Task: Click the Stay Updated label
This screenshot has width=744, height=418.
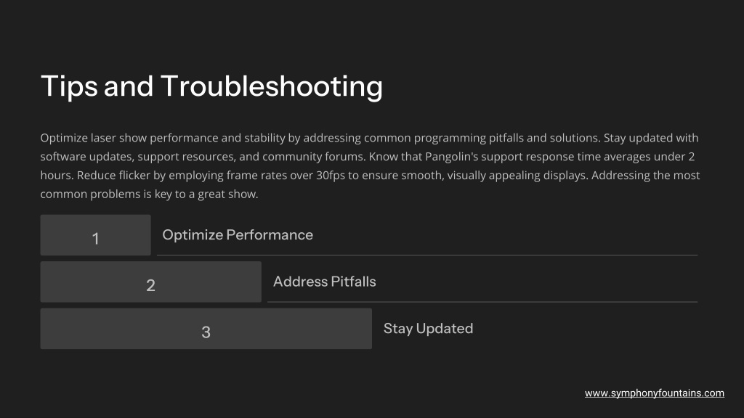Action: [428, 329]
